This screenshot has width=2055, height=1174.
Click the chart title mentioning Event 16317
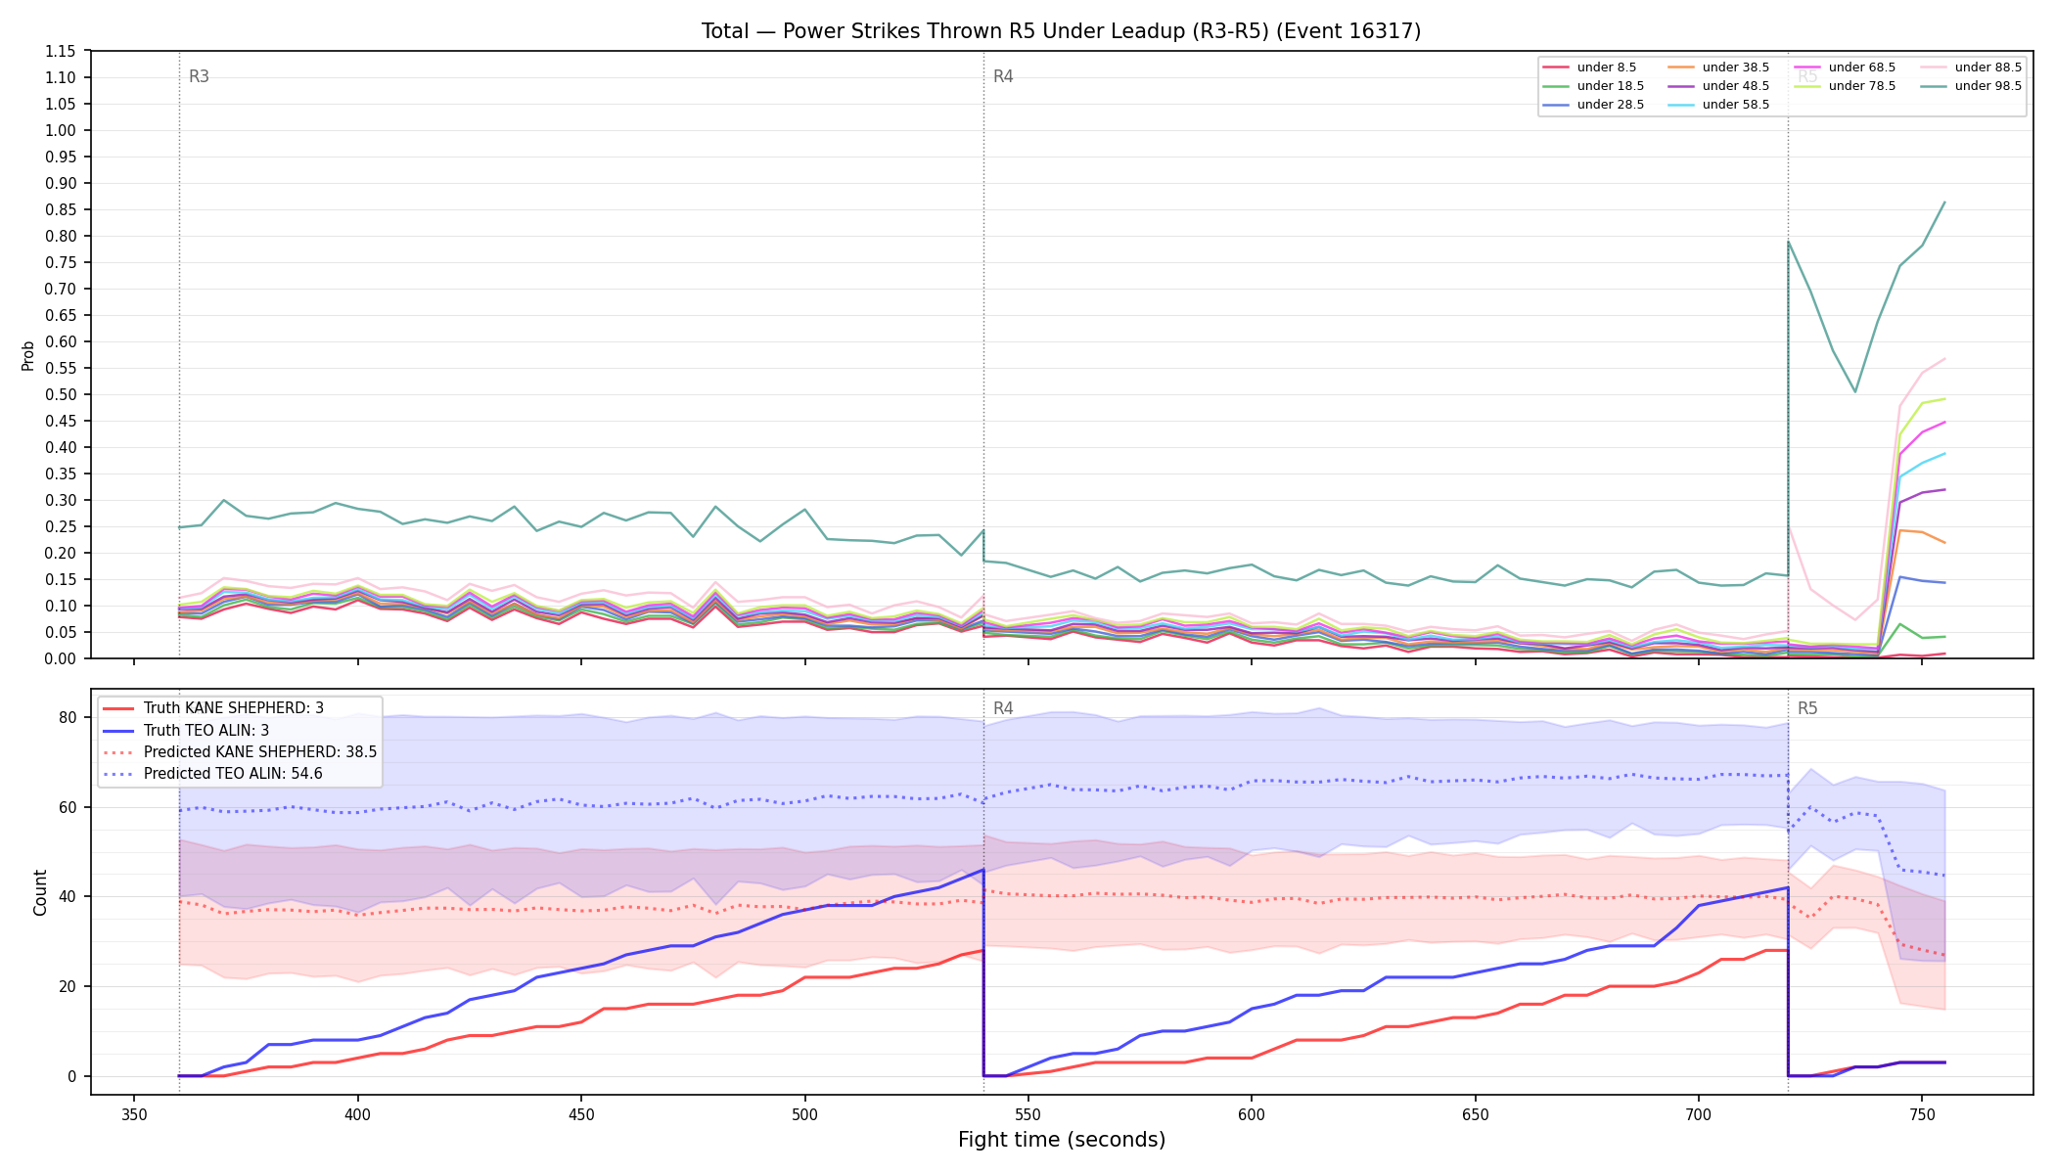(x=1061, y=31)
